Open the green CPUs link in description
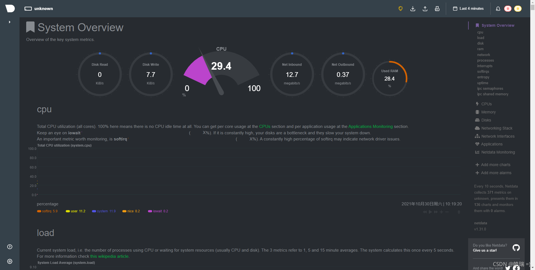The image size is (535, 270). (x=265, y=127)
